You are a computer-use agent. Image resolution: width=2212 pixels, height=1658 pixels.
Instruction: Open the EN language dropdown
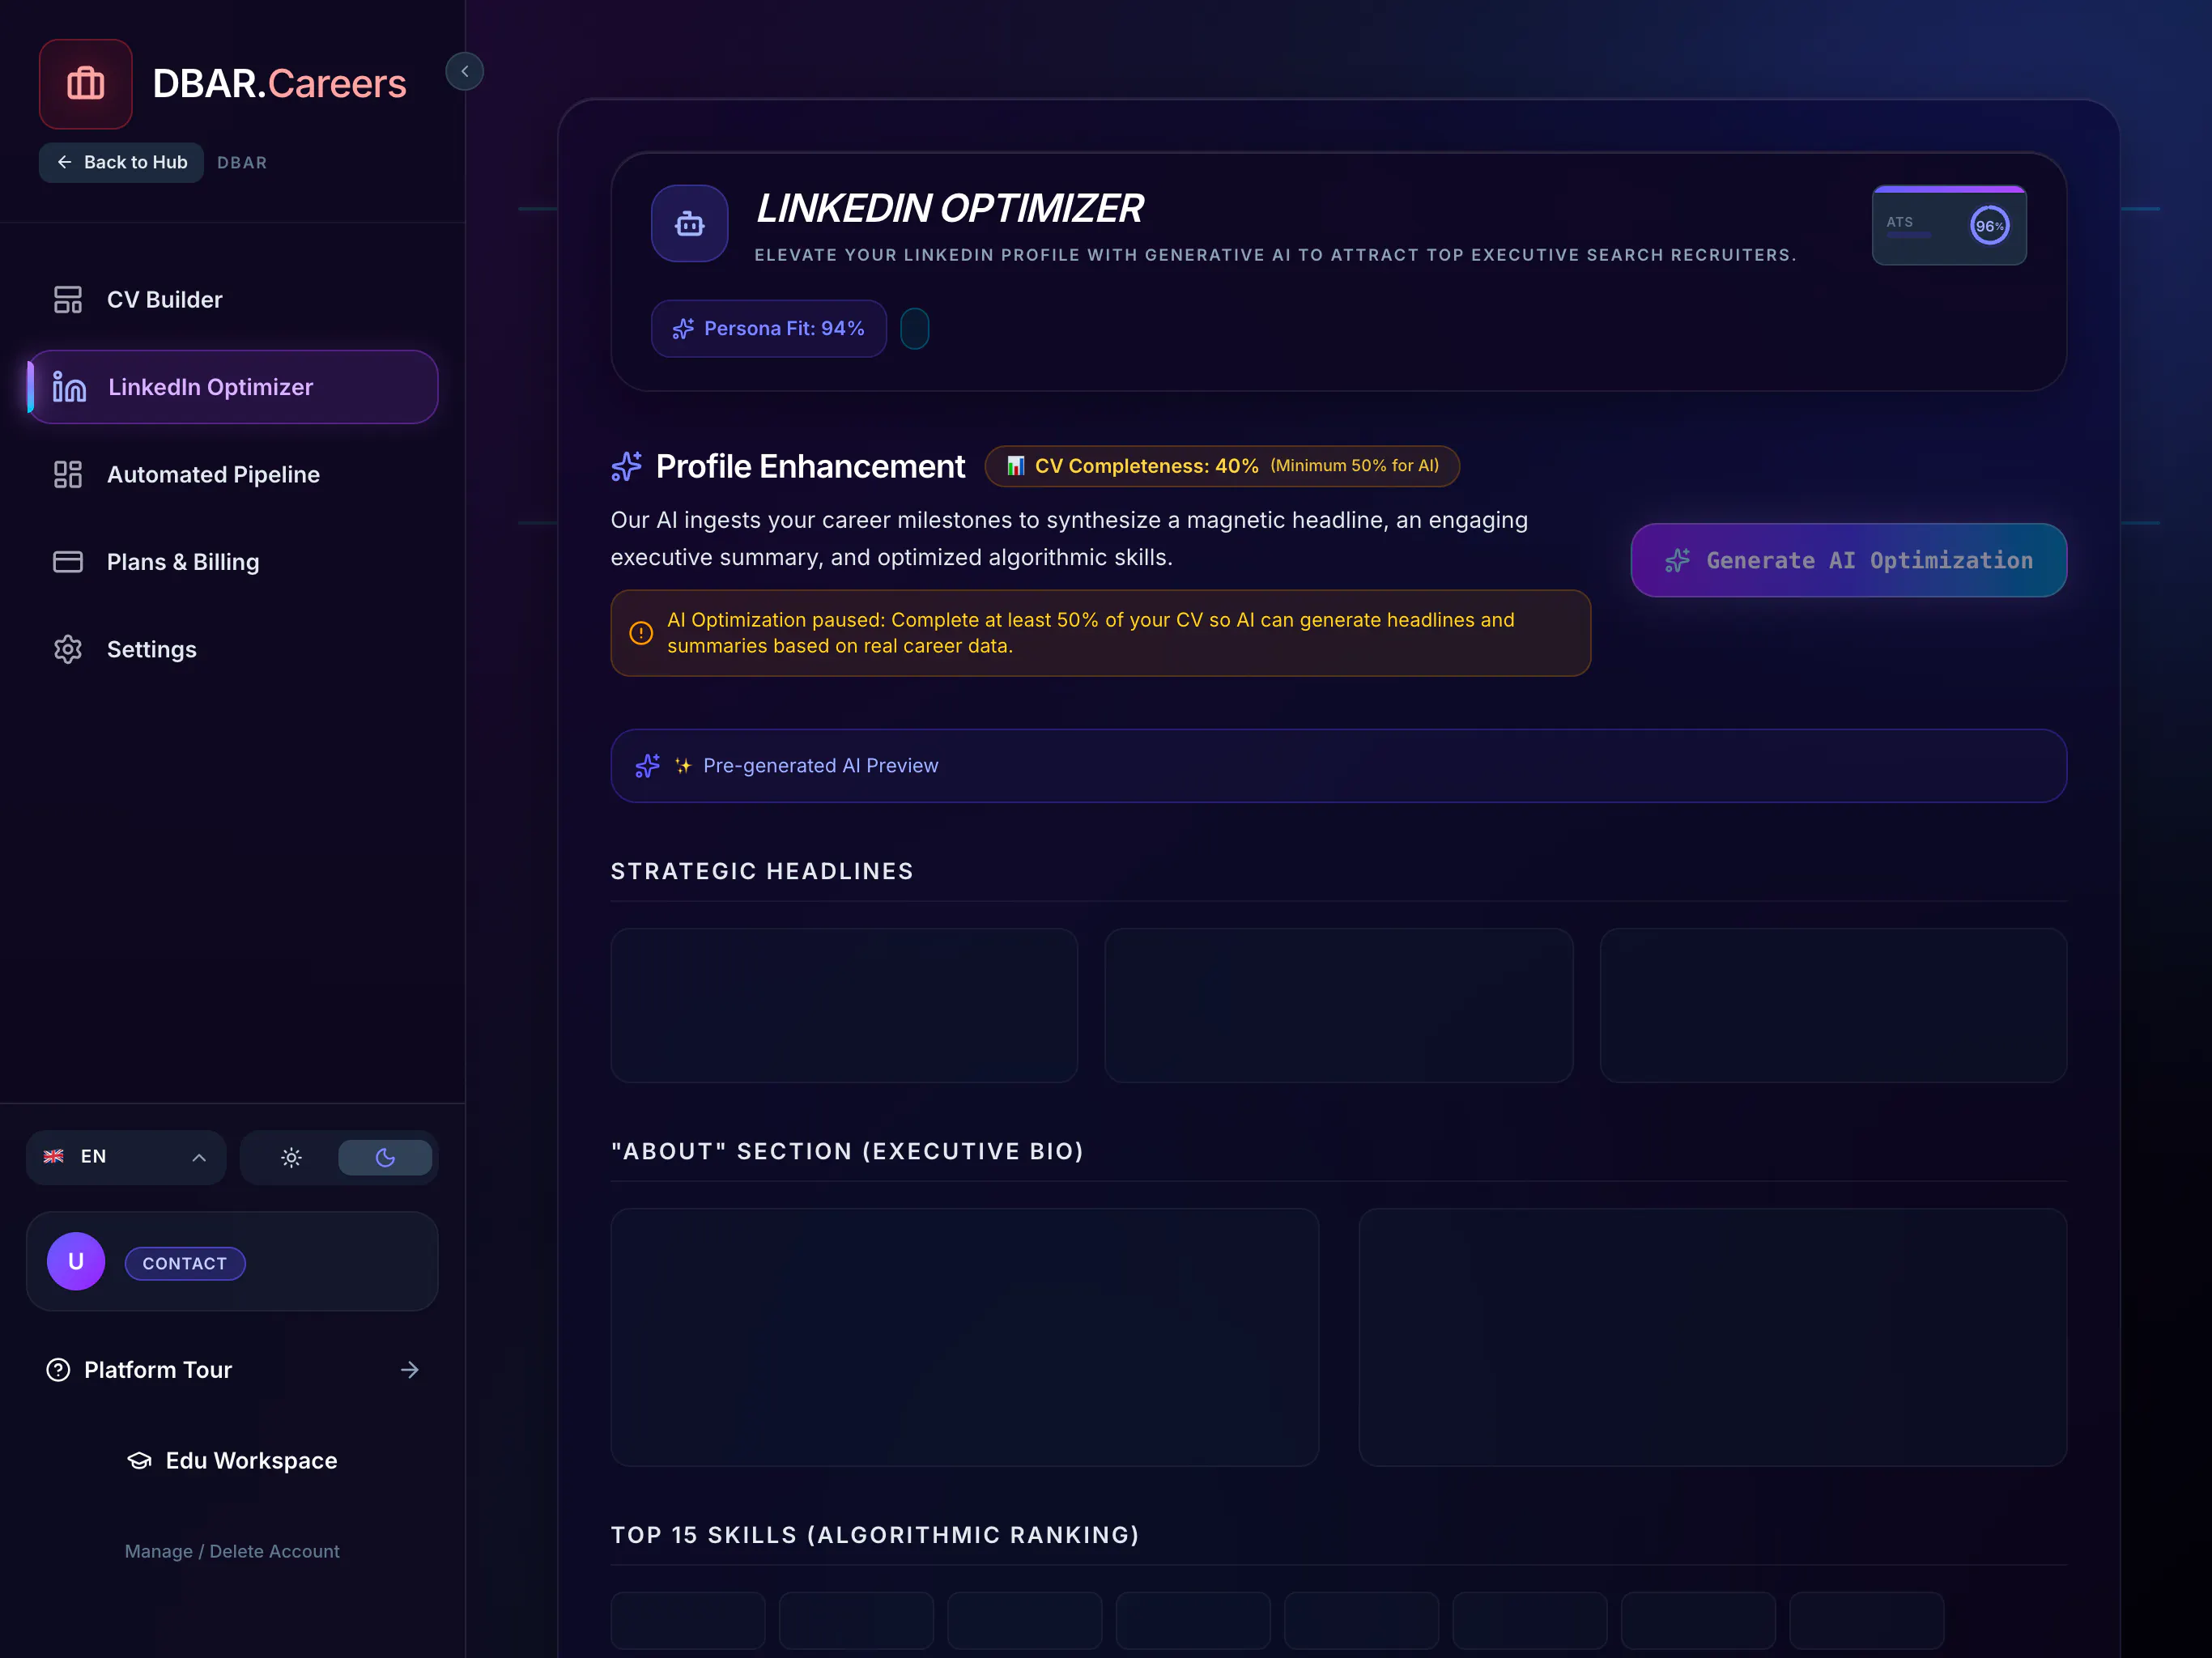coord(126,1157)
